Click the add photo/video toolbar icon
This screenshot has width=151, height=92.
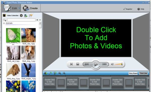point(46,73)
